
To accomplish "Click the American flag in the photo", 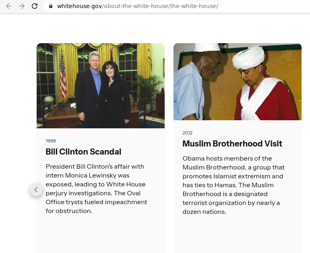I will (63, 75).
